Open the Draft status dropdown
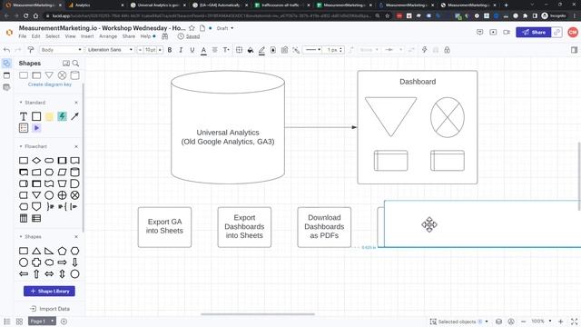The image size is (581, 327). tap(225, 28)
